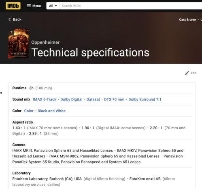
Task: Click the Edit label text
Action: click(193, 73)
